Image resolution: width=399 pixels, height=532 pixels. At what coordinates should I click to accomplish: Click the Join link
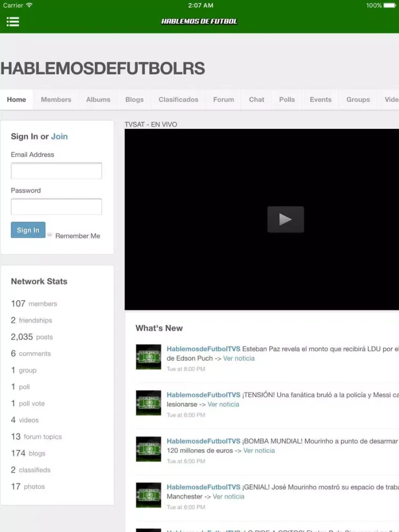(59, 136)
